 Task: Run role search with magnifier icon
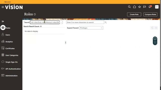click(x=106, y=22)
